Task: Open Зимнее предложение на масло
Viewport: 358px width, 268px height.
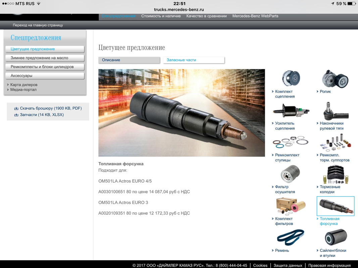Action: click(45, 58)
